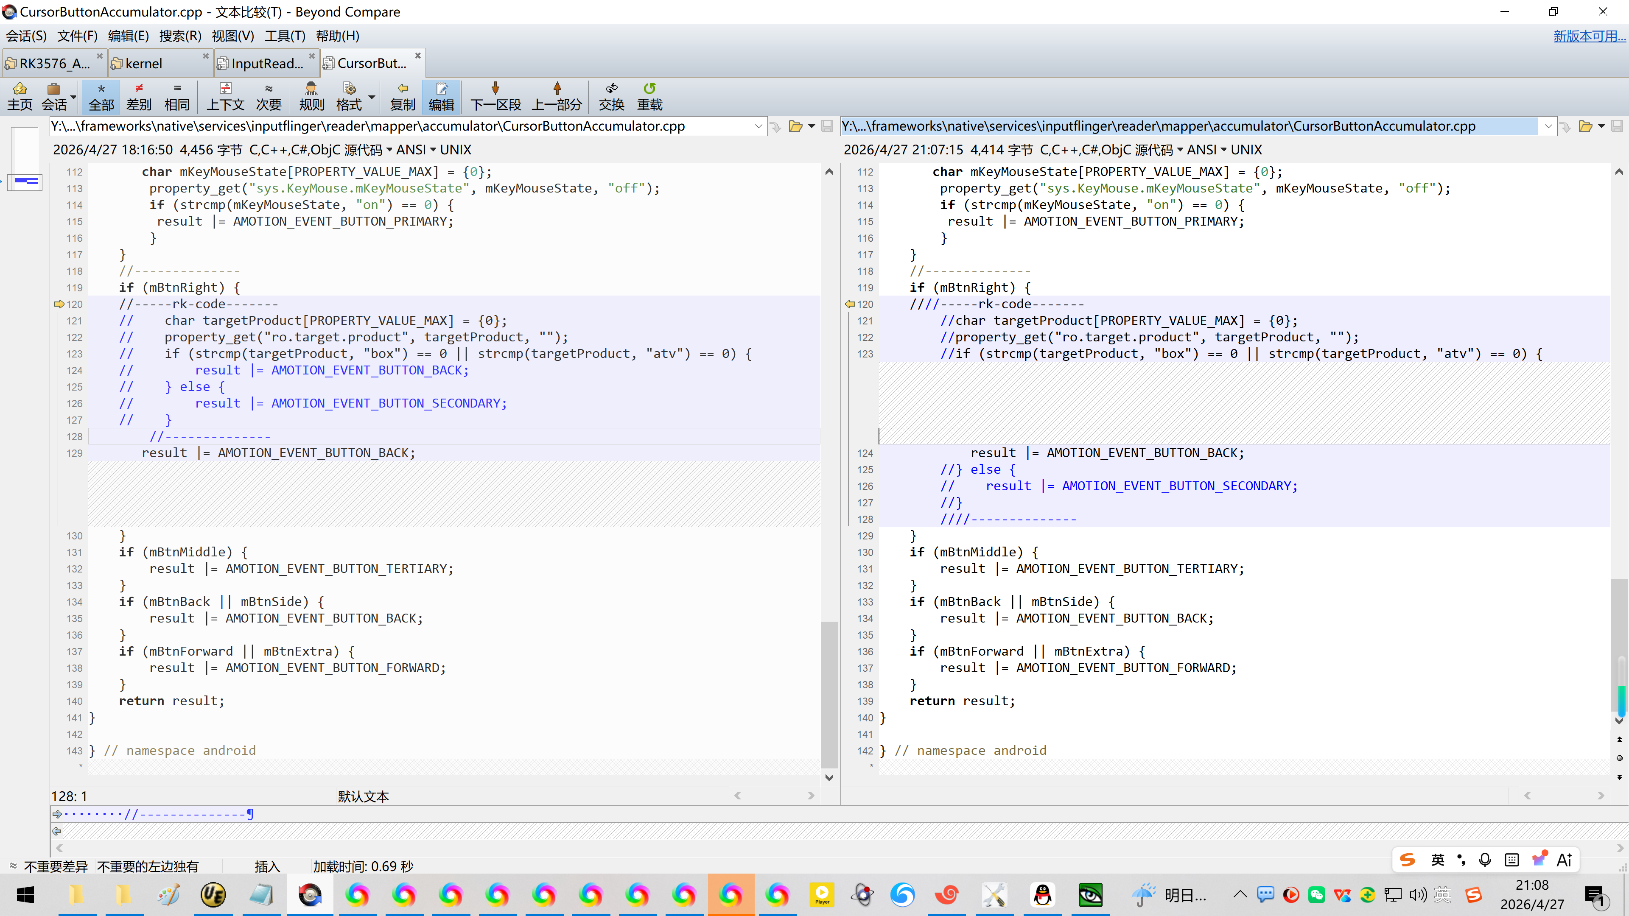Click the 复制 Copy toolbar icon
The image size is (1629, 916).
[x=402, y=96]
